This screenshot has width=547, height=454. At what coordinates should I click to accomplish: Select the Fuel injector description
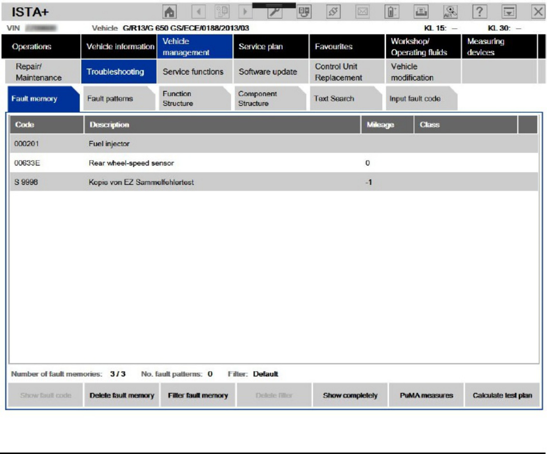(x=109, y=144)
